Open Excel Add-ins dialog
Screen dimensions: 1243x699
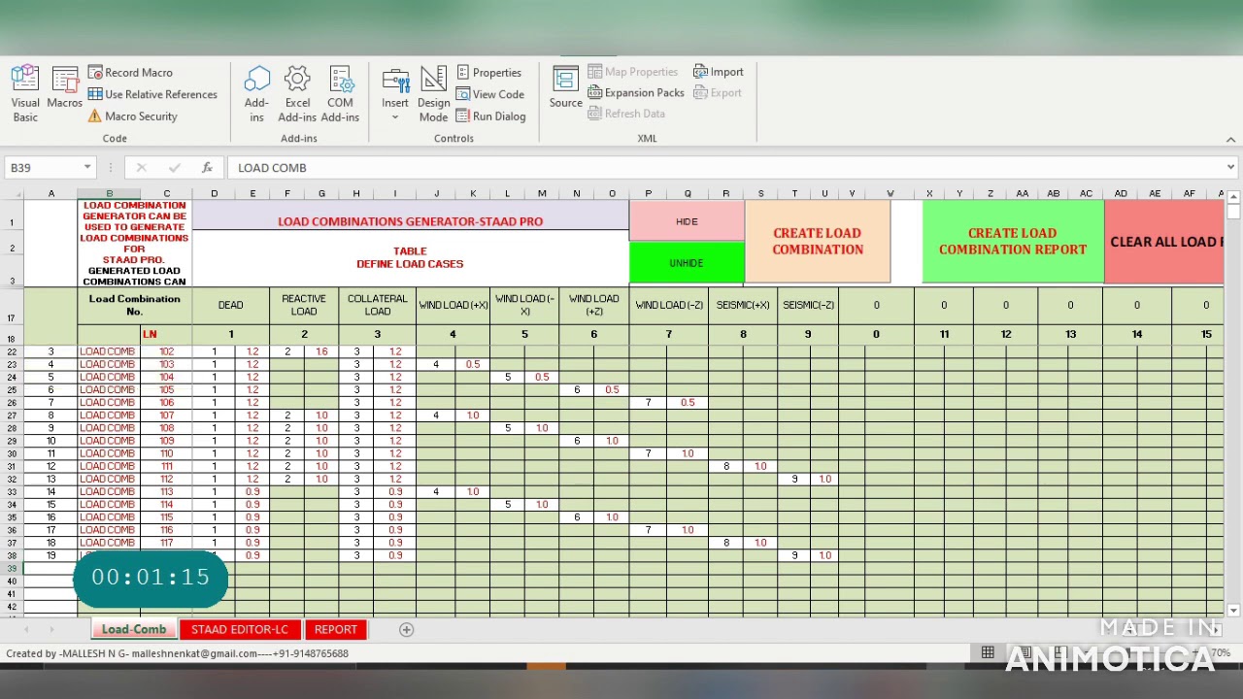(x=297, y=94)
